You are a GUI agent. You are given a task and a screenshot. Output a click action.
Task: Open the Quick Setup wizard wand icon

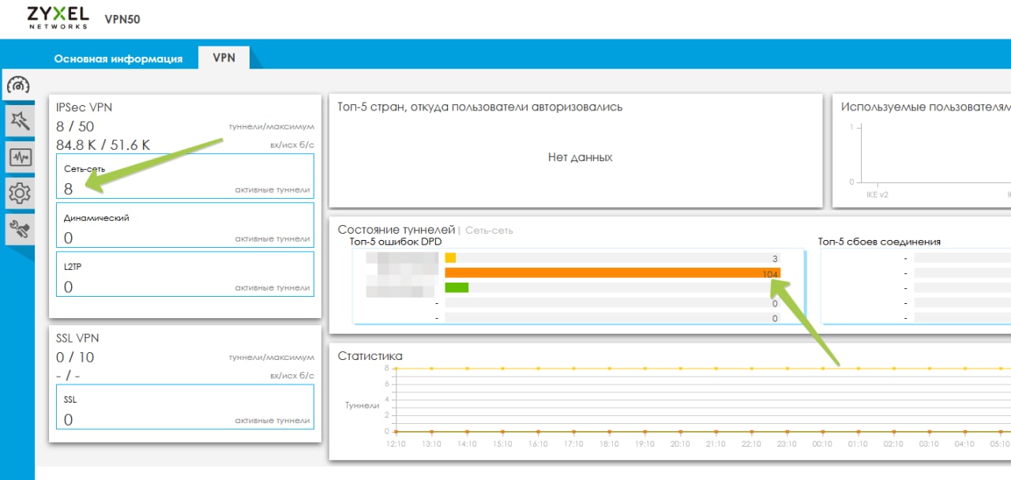pyautogui.click(x=19, y=121)
